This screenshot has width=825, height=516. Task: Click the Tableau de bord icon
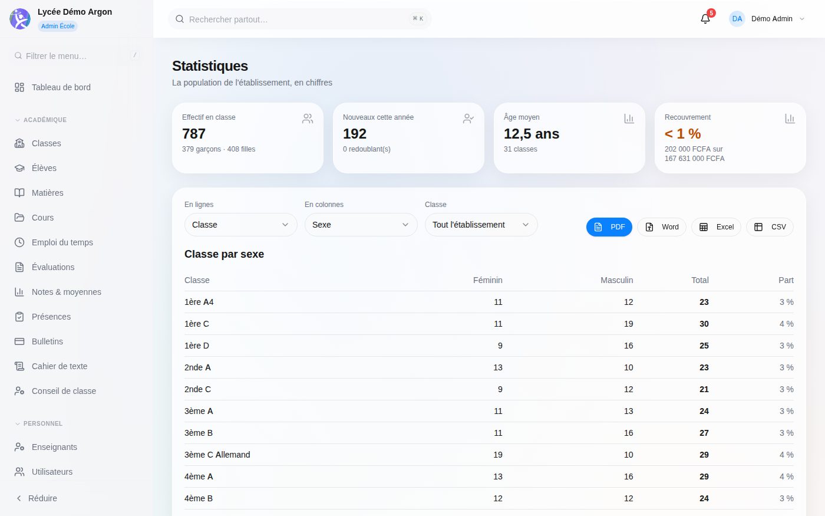click(x=19, y=87)
